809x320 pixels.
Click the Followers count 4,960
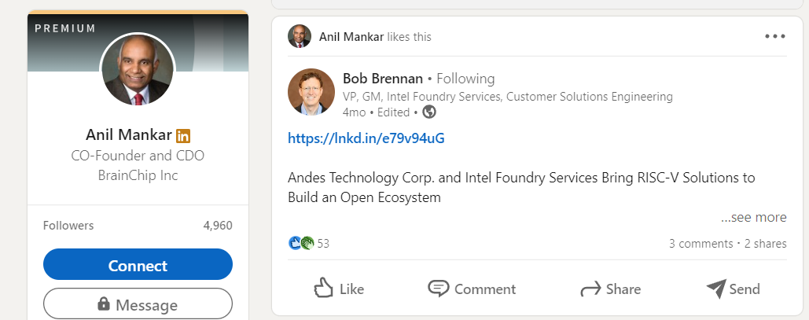(217, 226)
